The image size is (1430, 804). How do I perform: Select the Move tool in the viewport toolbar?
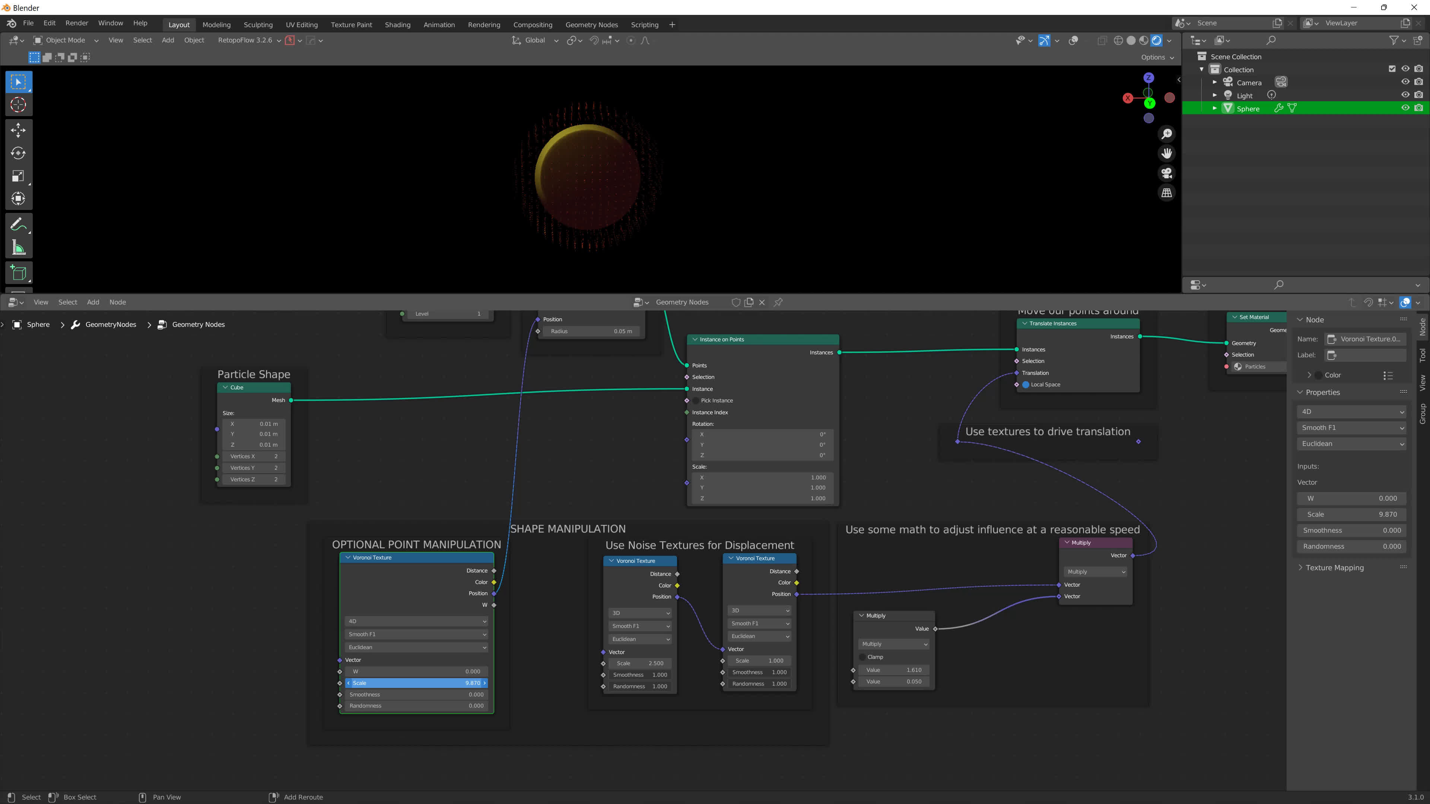[18, 130]
